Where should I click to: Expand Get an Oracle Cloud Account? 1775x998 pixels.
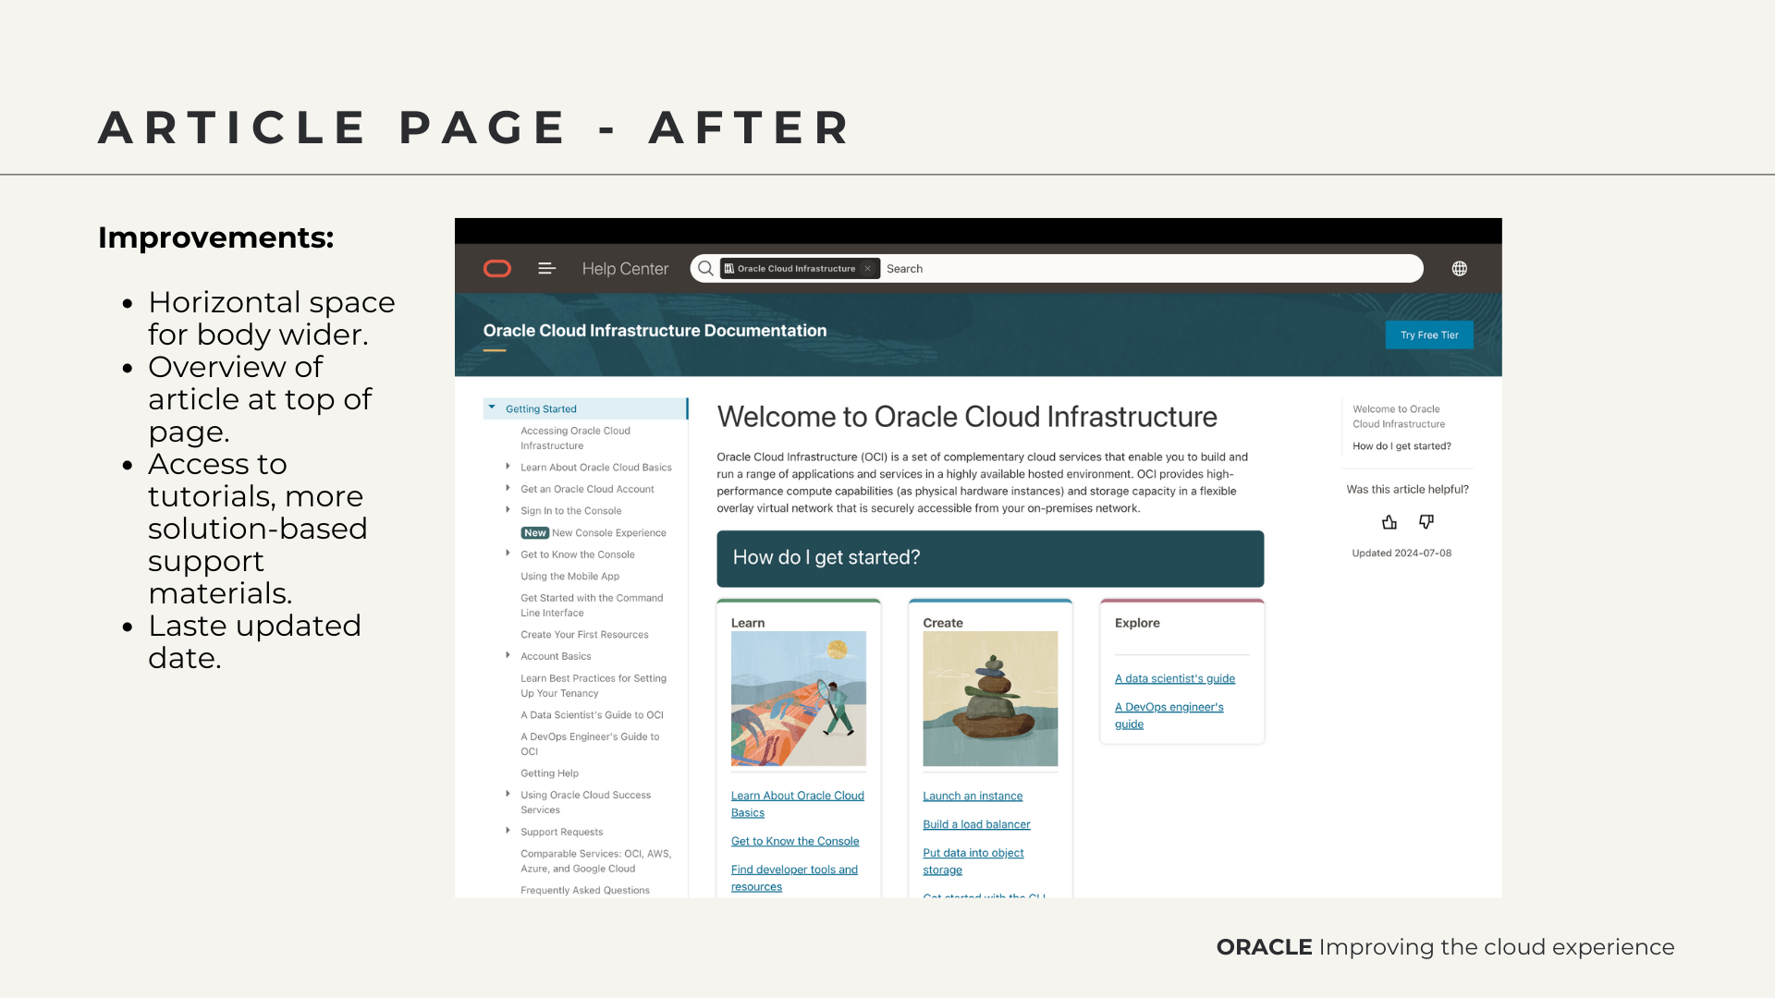pyautogui.click(x=508, y=488)
